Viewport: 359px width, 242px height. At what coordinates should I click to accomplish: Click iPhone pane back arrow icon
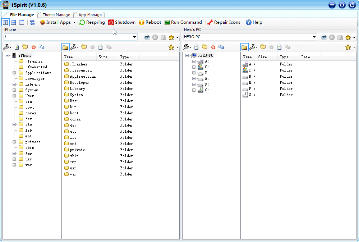coord(155,37)
